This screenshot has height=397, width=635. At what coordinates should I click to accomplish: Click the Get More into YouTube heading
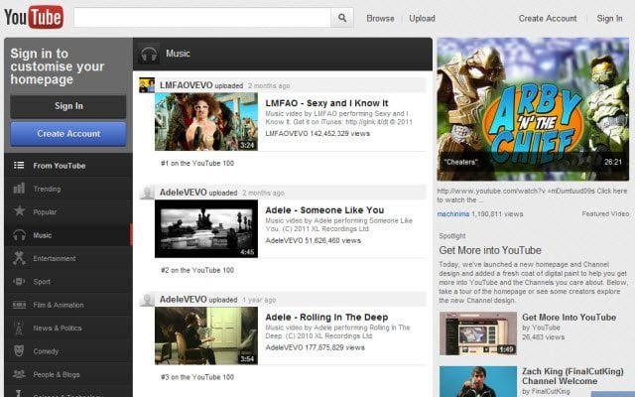[490, 250]
